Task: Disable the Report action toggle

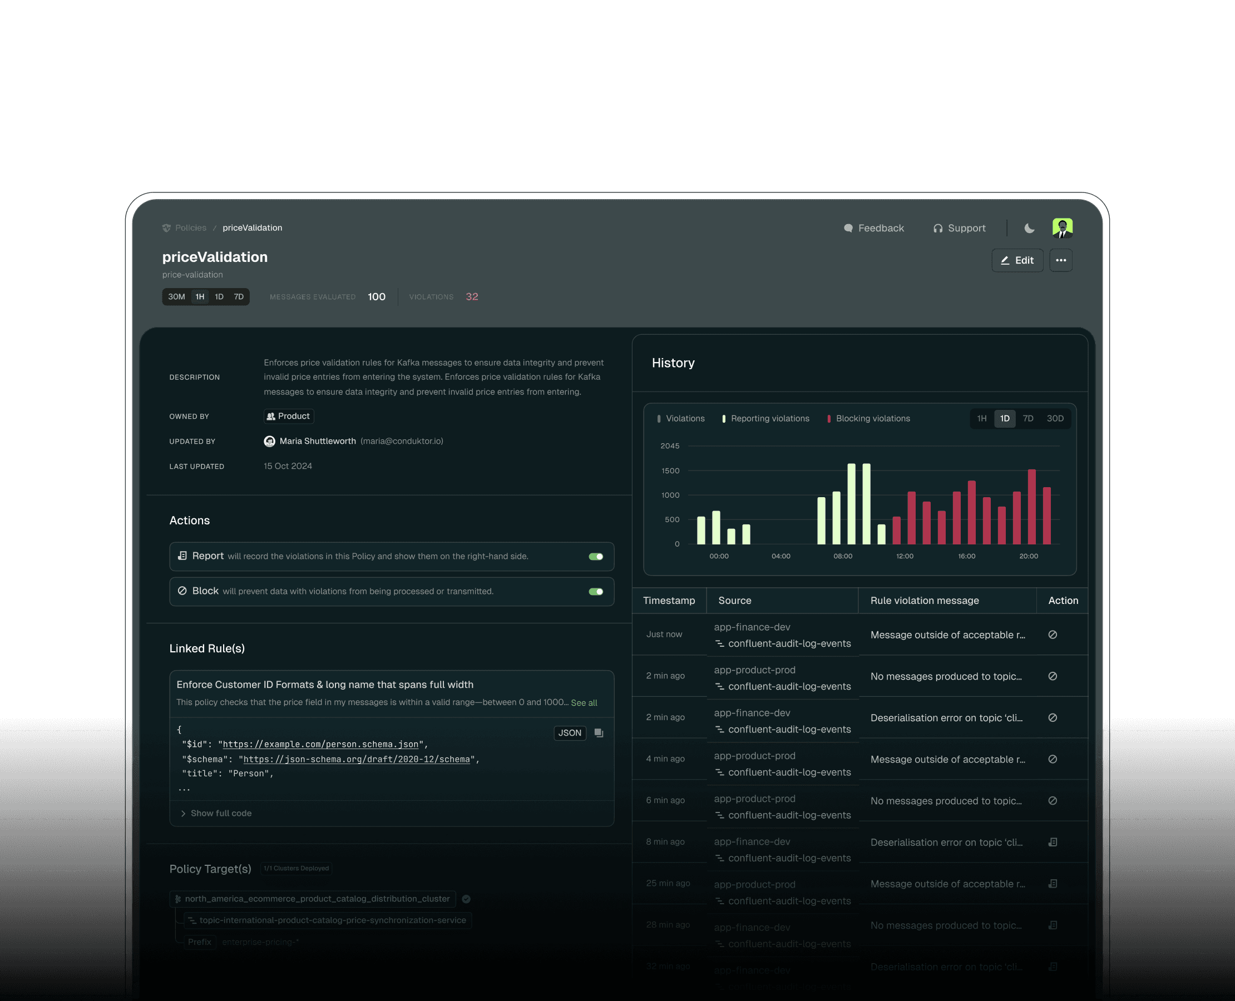Action: (596, 557)
